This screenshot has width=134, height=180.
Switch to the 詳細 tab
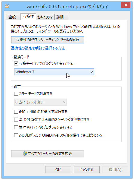click(61, 17)
